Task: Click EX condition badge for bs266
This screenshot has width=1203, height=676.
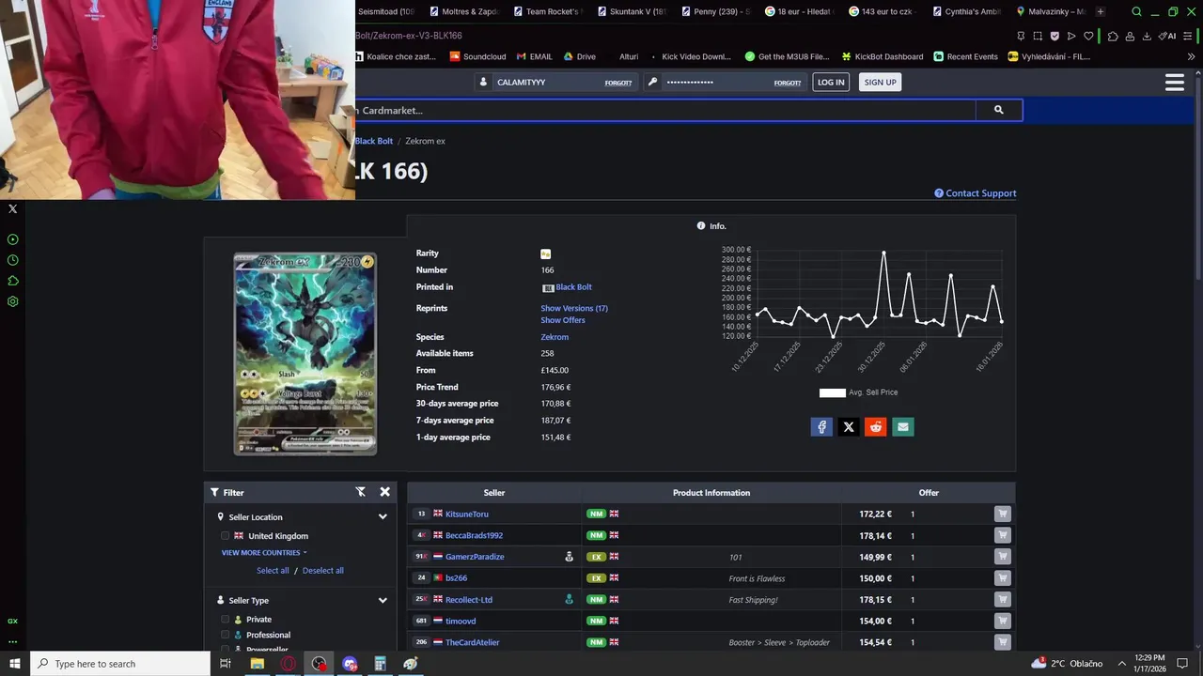Action: [596, 578]
